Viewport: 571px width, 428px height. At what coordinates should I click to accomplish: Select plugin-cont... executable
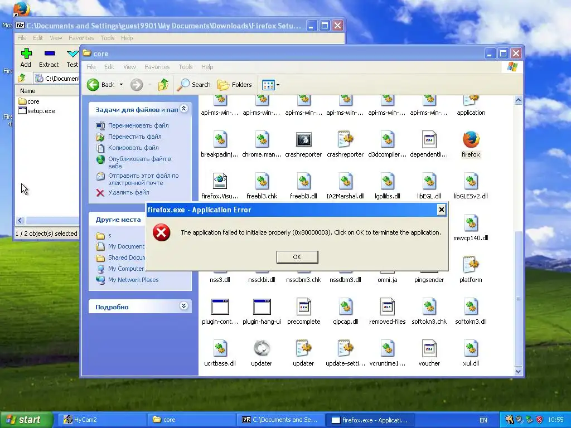(x=220, y=312)
